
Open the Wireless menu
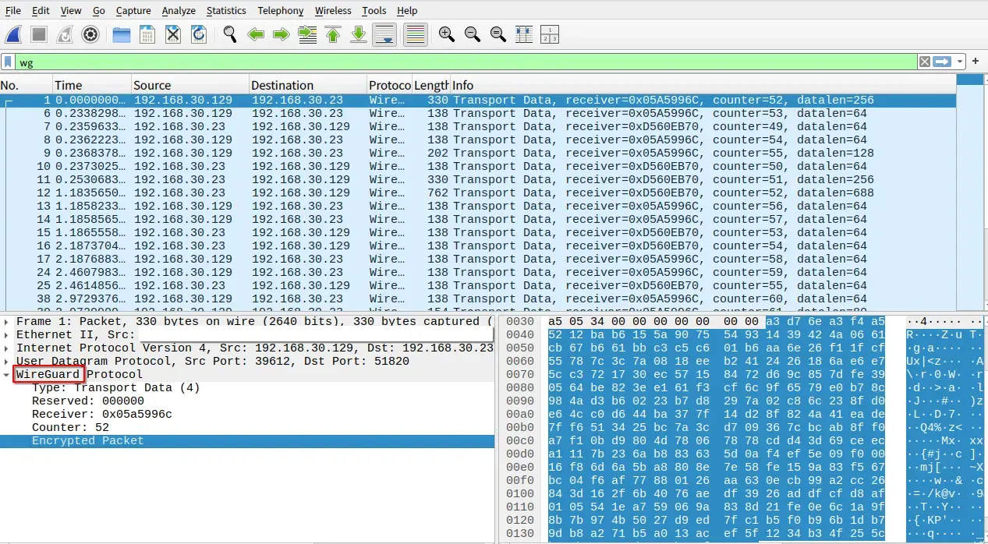point(333,10)
